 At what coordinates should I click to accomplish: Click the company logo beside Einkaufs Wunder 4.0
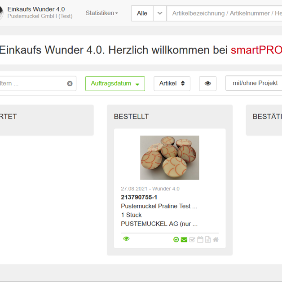(1, 13)
